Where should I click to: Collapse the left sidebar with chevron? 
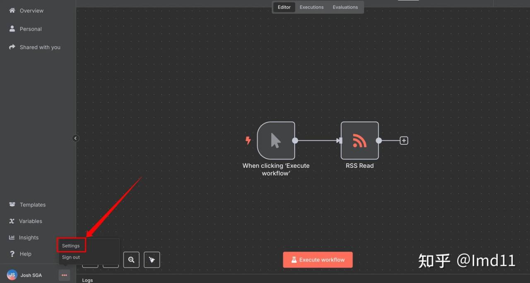[75, 138]
